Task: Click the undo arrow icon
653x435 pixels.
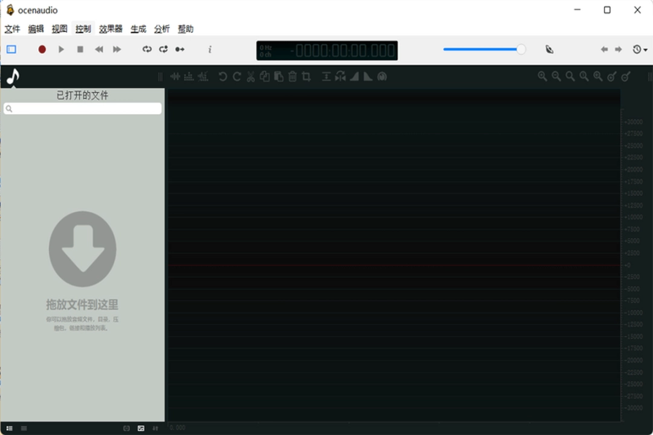Action: point(223,77)
